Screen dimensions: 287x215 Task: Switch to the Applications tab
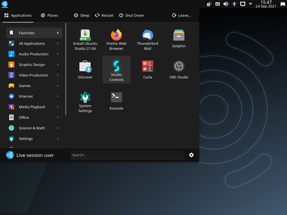click(x=18, y=16)
